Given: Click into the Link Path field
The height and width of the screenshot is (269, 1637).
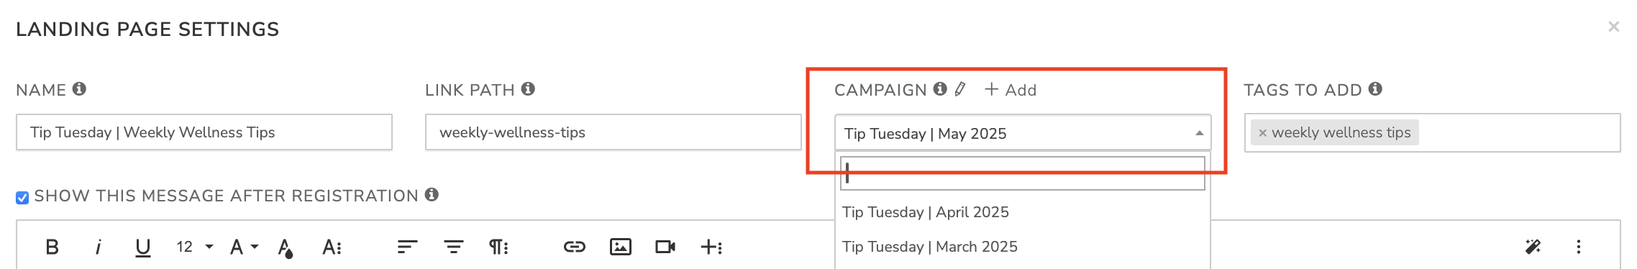Looking at the screenshot, I should click(x=613, y=132).
